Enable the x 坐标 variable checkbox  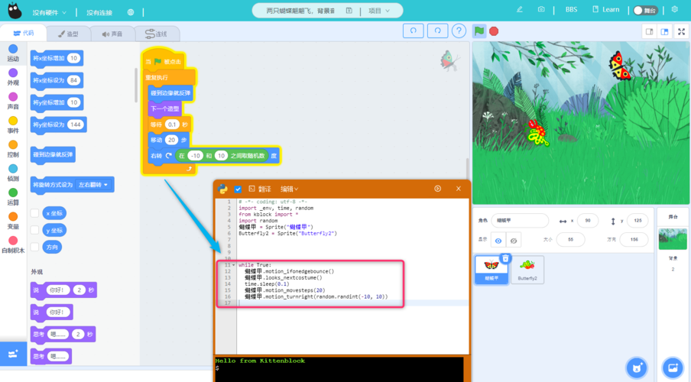coord(34,213)
